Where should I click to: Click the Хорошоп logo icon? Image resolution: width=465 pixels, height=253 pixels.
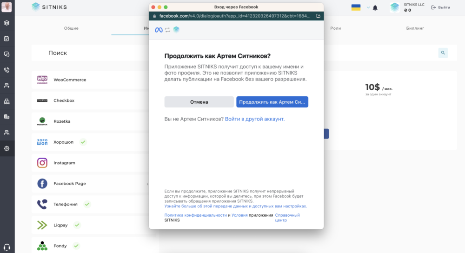[x=42, y=142]
